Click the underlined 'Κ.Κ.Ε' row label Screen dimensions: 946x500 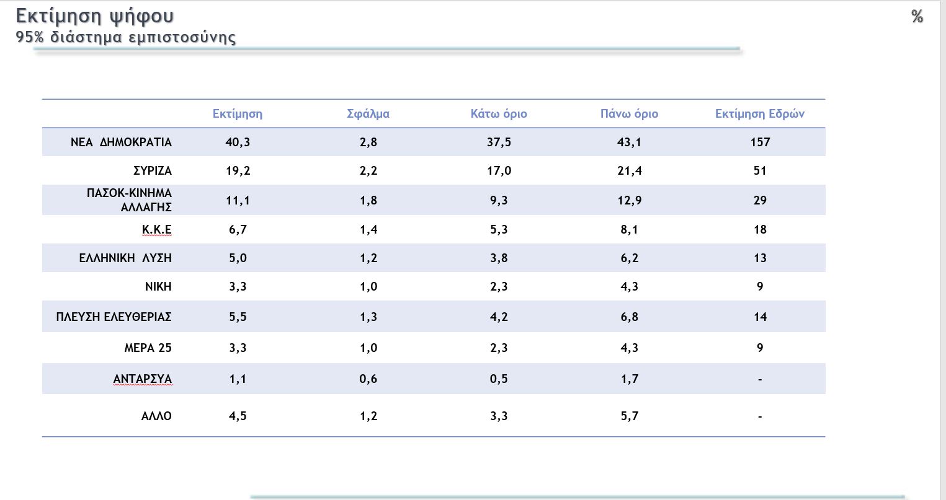click(x=157, y=230)
